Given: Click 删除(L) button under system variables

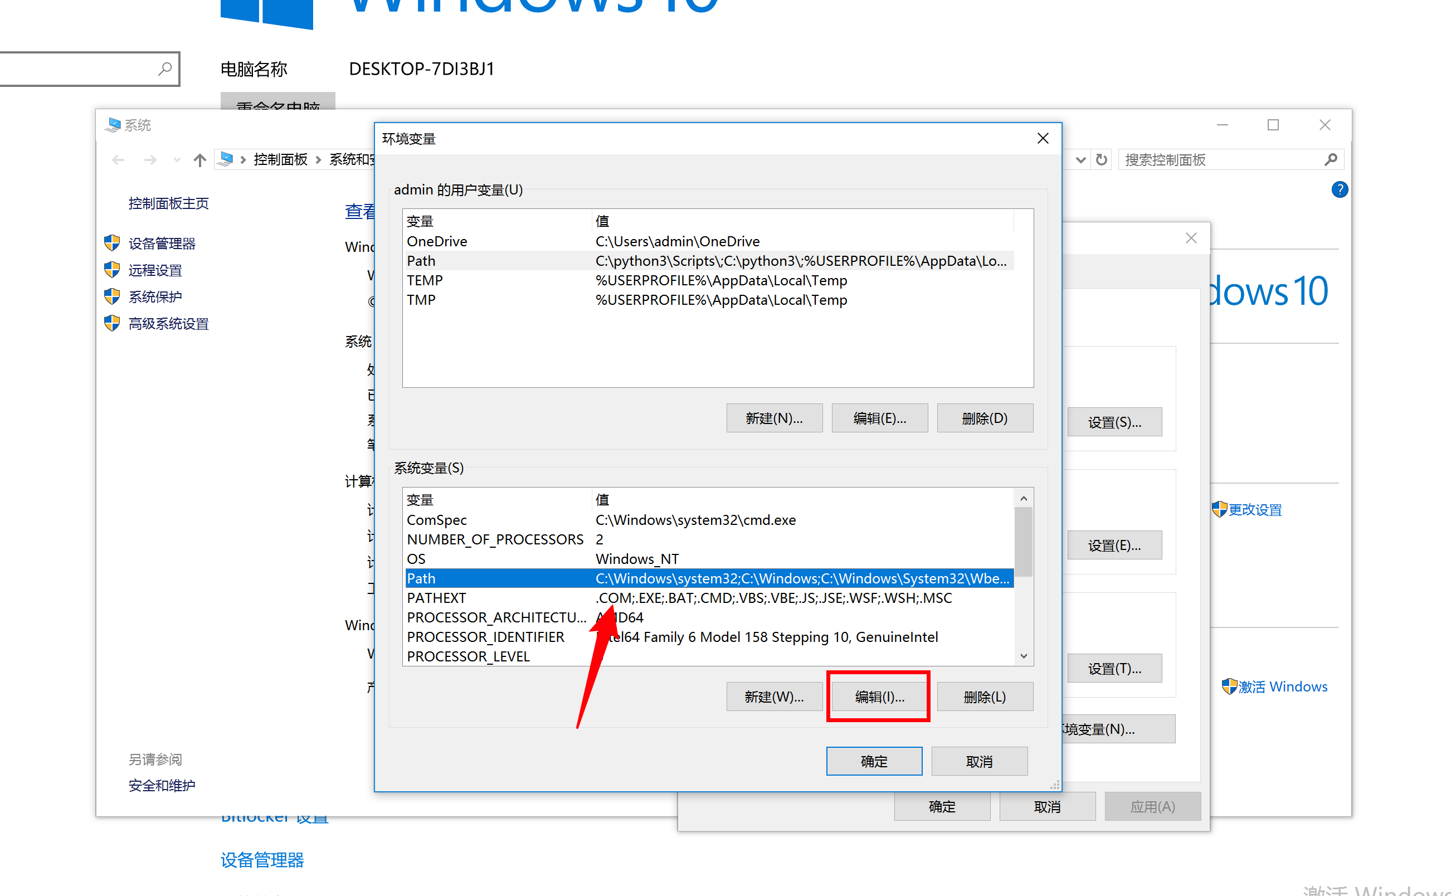Looking at the screenshot, I should 984,697.
